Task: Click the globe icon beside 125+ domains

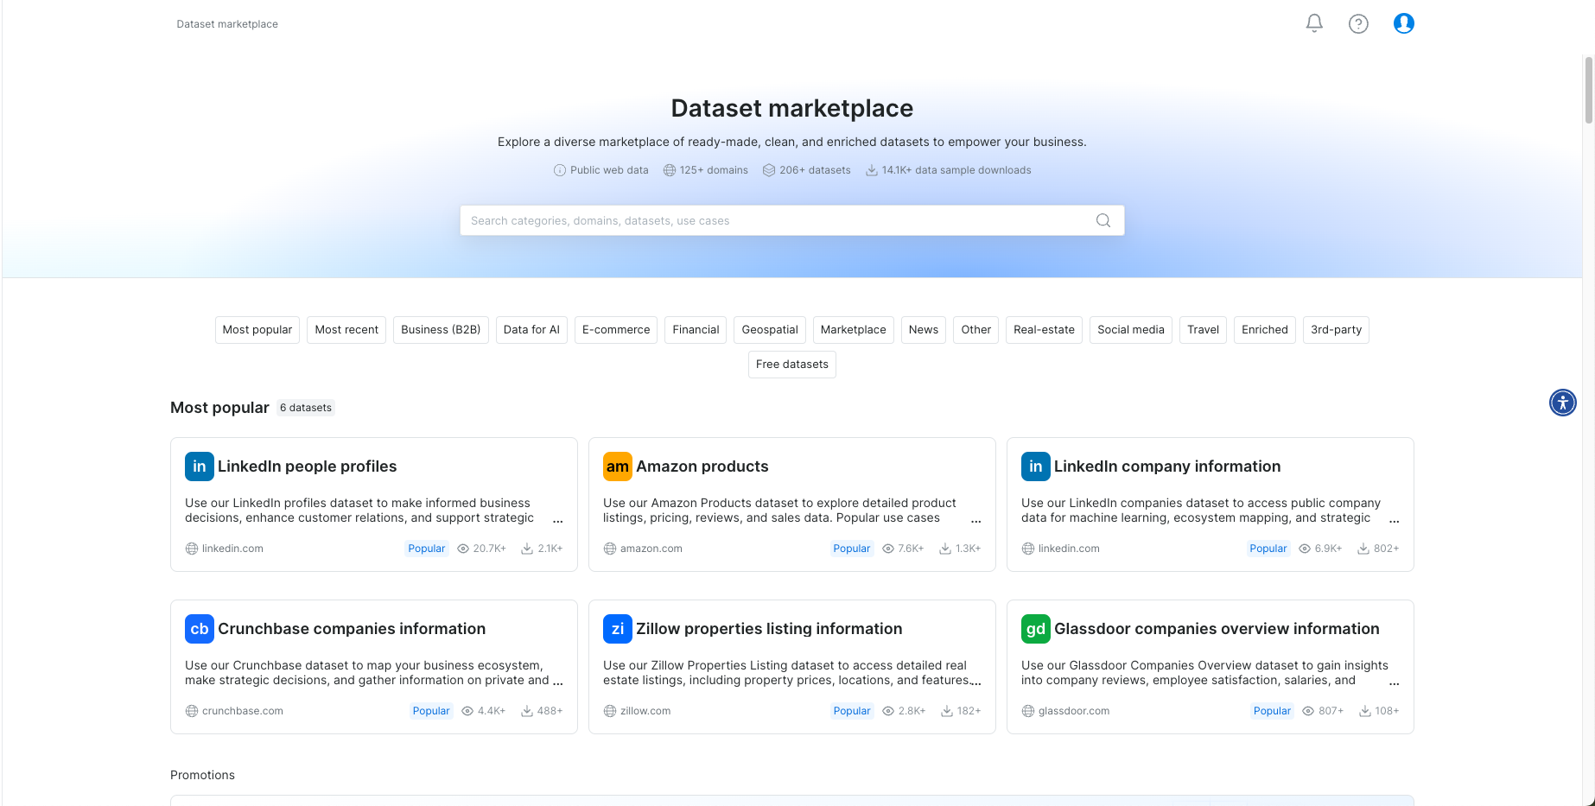Action: [670, 170]
